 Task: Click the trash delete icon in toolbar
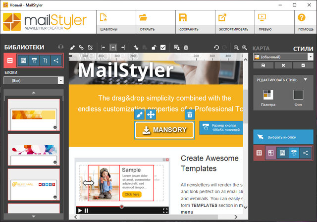coord(186,48)
